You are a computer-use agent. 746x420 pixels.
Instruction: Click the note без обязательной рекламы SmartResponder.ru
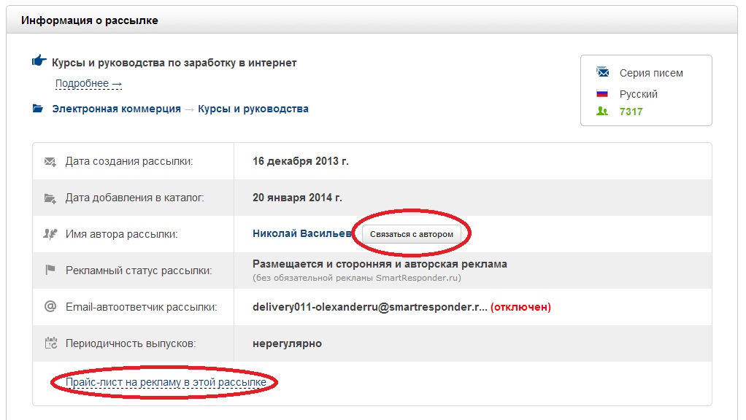point(356,278)
